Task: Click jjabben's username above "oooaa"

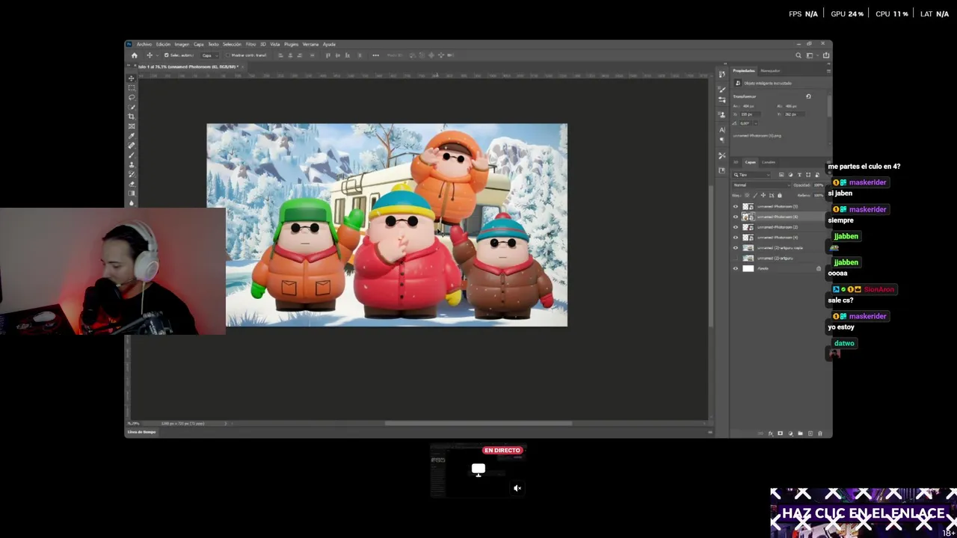Action: pos(846,262)
